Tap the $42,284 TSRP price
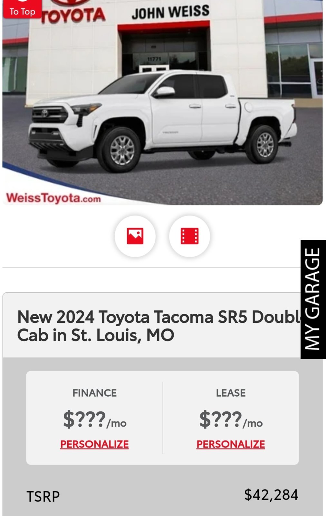Image resolution: width=326 pixels, height=516 pixels. (x=271, y=495)
